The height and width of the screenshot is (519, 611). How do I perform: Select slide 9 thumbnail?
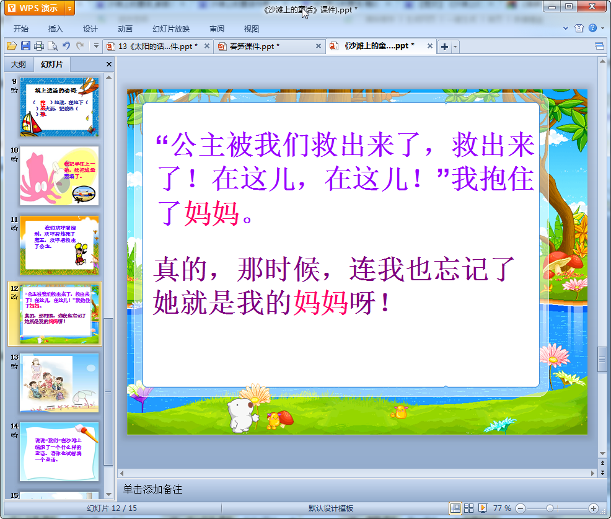coord(59,107)
